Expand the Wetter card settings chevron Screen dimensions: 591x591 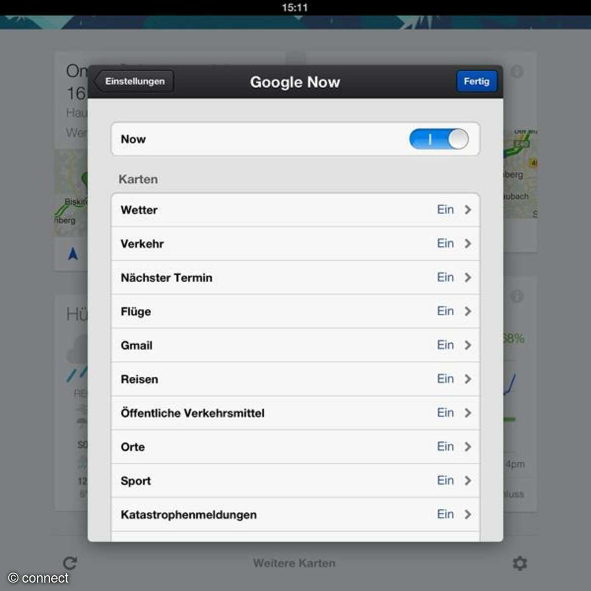468,210
